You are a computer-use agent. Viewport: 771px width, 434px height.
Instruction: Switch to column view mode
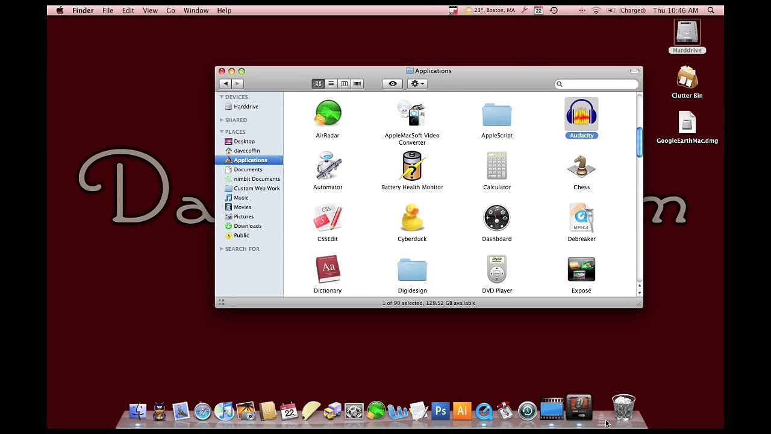344,84
